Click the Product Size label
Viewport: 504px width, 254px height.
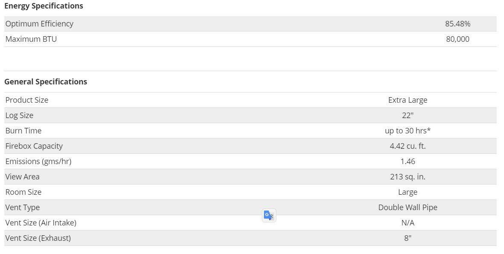pos(27,100)
